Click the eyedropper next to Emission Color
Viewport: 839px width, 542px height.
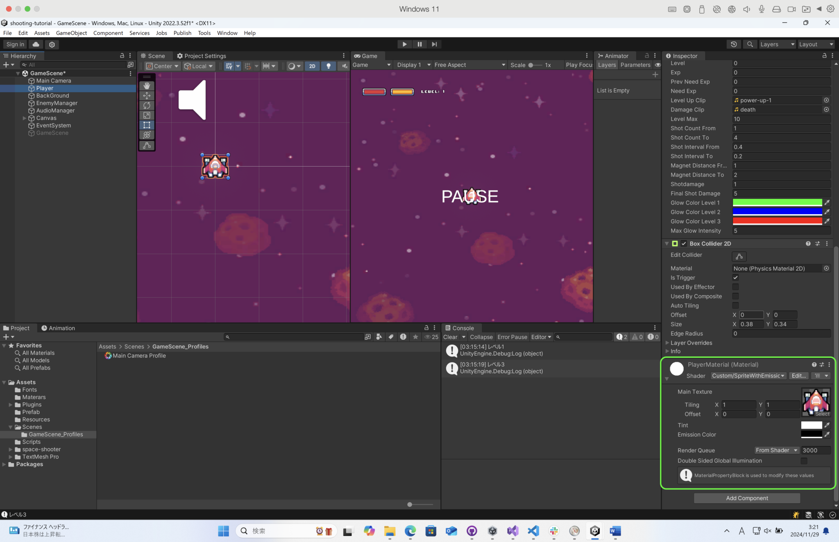[827, 435]
